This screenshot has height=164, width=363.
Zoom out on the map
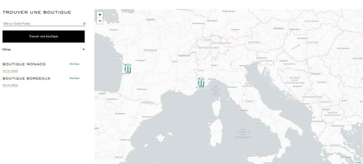(x=100, y=21)
